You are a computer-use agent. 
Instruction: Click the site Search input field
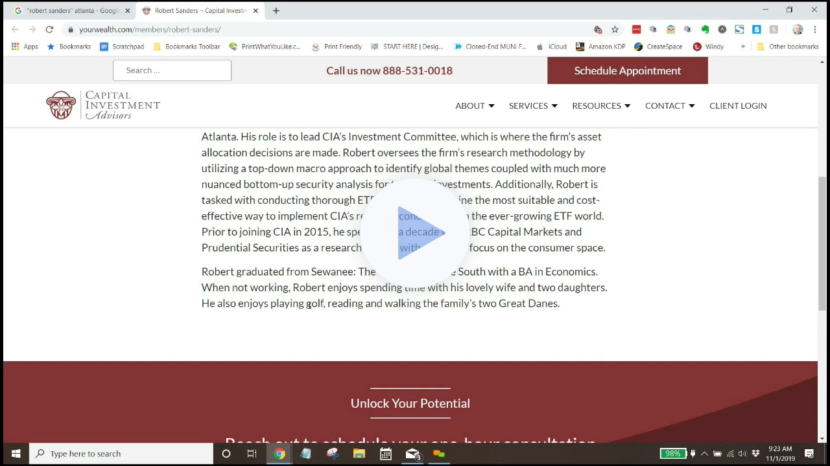172,71
